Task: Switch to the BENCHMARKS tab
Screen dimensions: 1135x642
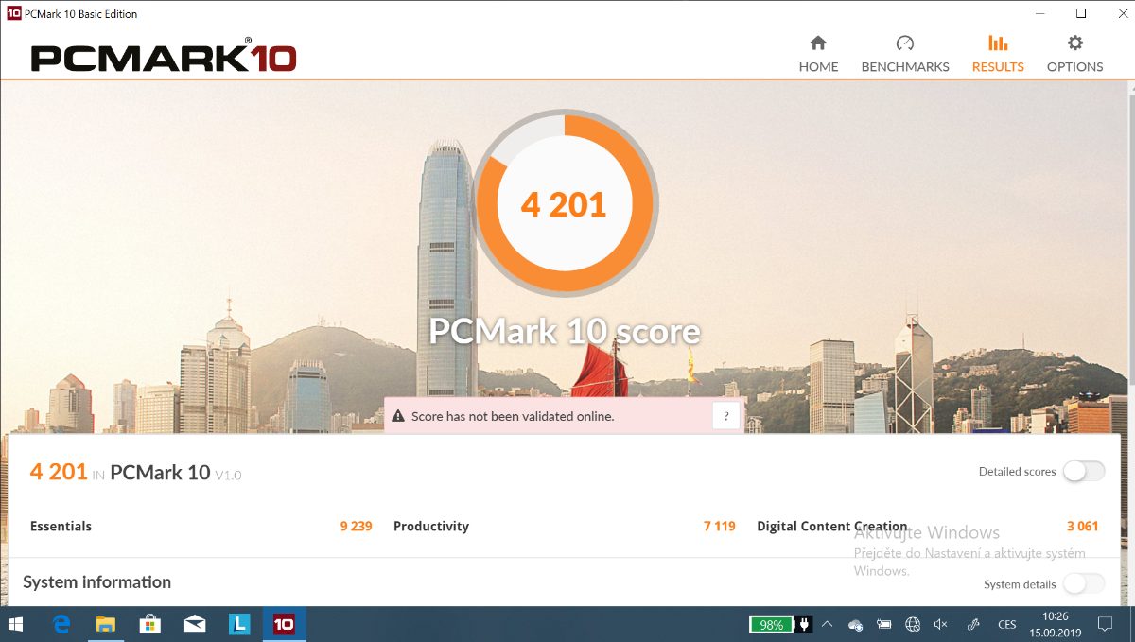Action: [905, 54]
